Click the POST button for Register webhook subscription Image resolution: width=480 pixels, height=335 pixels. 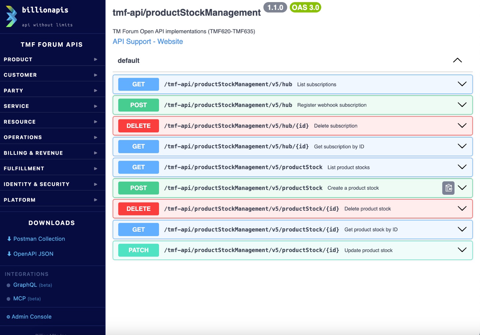[139, 105]
